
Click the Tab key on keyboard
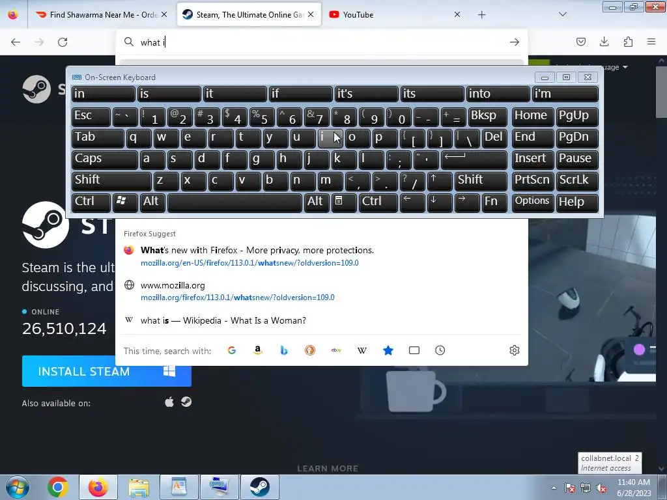click(x=98, y=139)
